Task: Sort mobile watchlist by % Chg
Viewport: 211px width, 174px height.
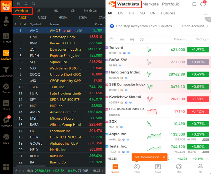Action: coord(202,39)
